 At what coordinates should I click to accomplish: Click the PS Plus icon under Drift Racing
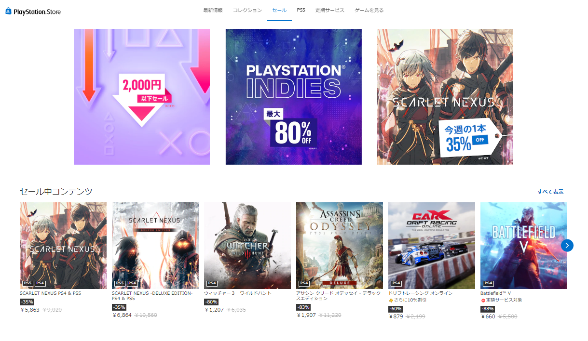pos(391,300)
